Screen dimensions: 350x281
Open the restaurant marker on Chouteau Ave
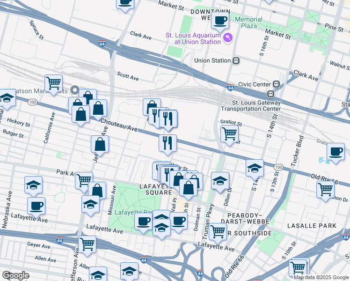click(x=168, y=144)
